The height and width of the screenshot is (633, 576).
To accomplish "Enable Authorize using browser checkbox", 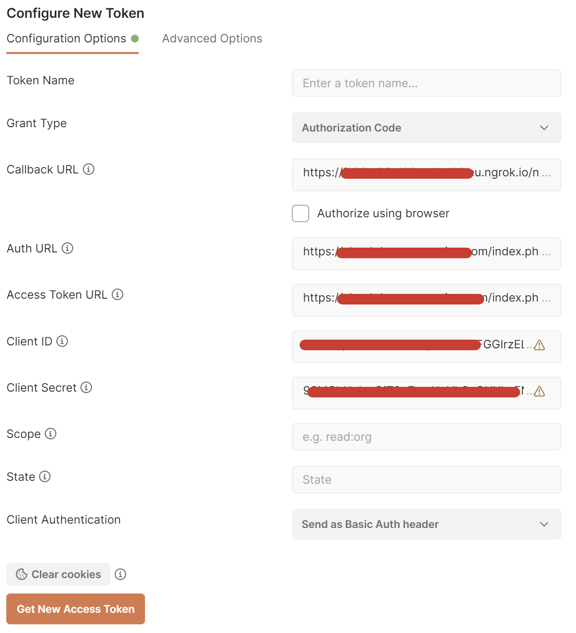I will tap(301, 213).
